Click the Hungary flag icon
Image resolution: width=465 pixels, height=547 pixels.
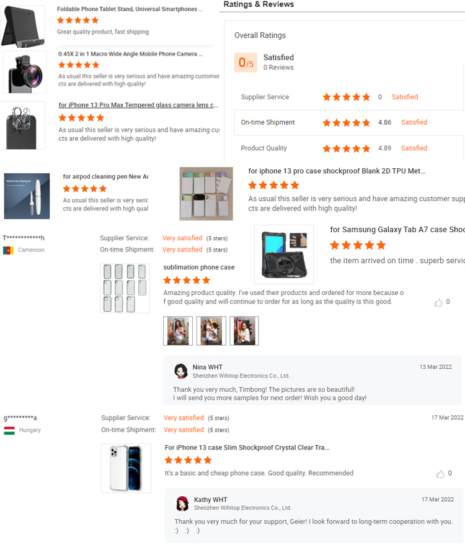click(9, 430)
